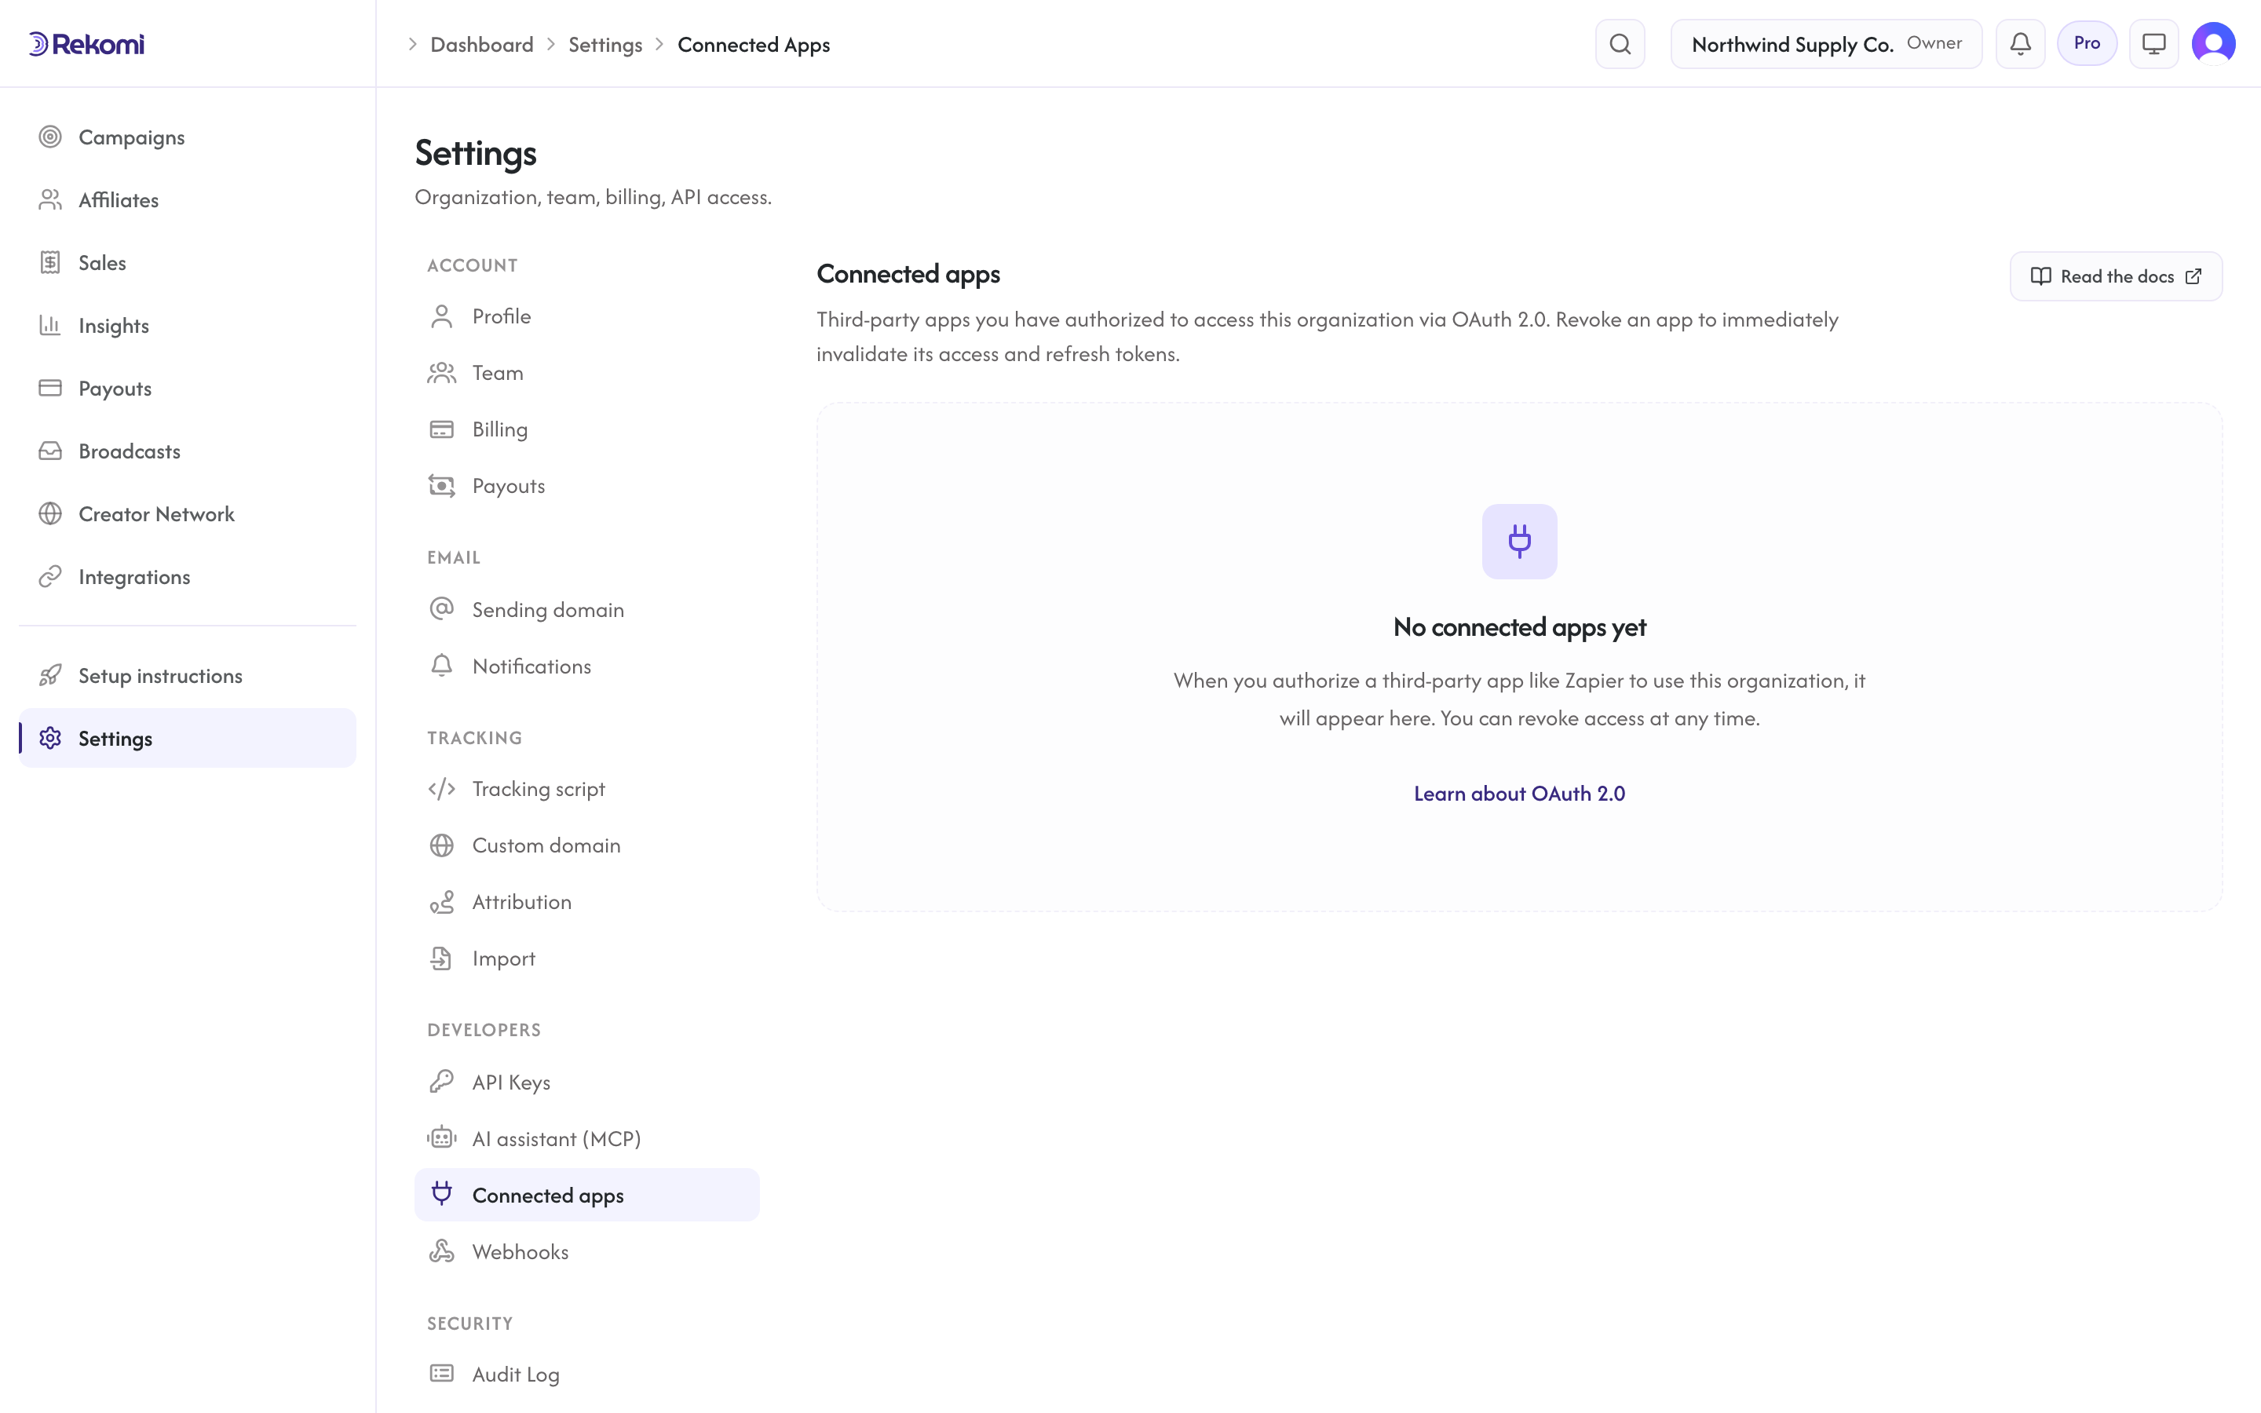
Task: Click the Rekomi logo
Action: 86,44
